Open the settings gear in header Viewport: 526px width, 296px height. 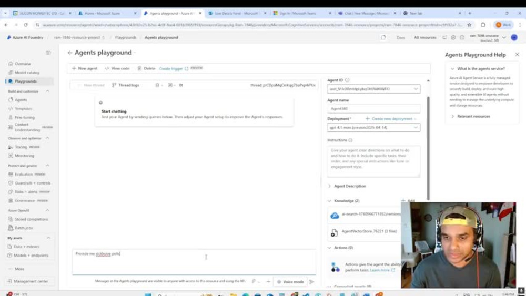[453, 37]
